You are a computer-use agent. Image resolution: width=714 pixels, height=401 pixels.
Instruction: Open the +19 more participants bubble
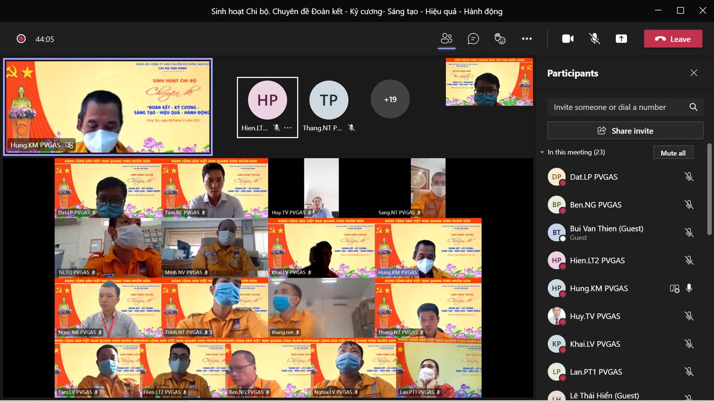390,99
